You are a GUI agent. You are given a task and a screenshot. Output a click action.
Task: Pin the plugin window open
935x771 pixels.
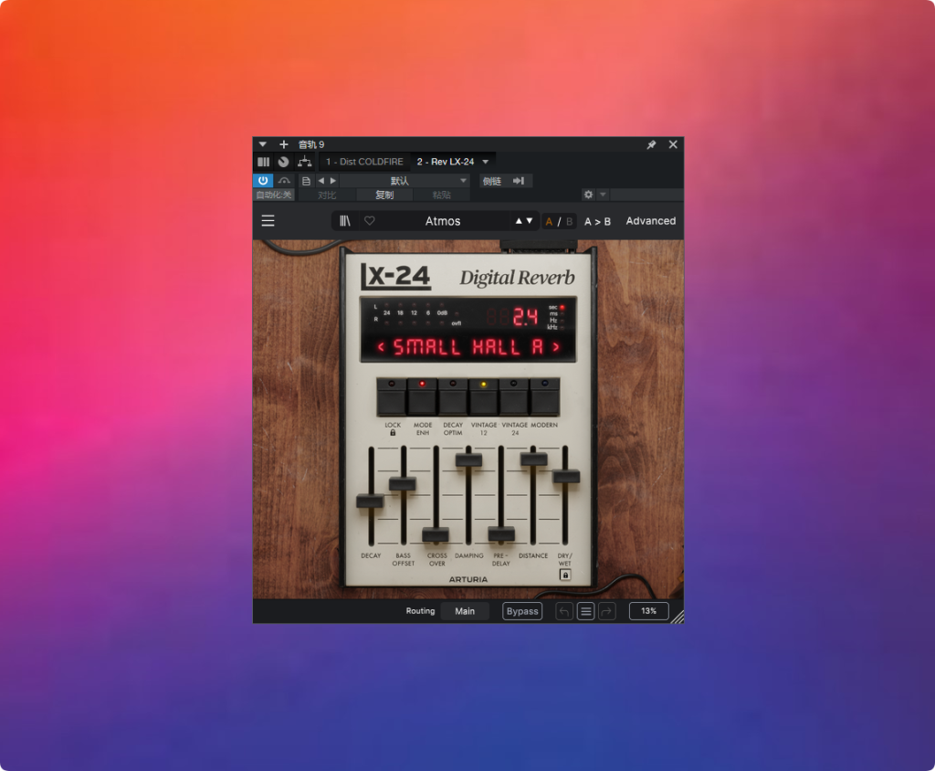point(651,144)
